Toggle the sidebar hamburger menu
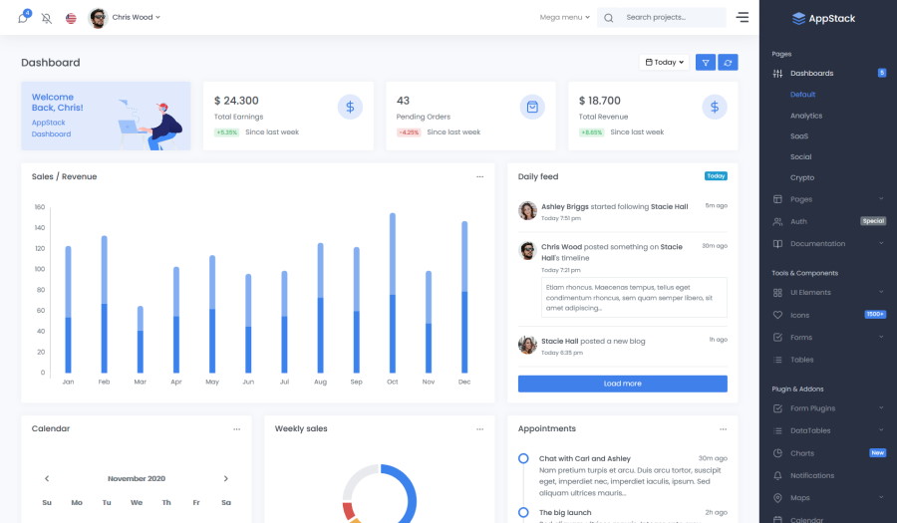897x523 pixels. pyautogui.click(x=743, y=17)
